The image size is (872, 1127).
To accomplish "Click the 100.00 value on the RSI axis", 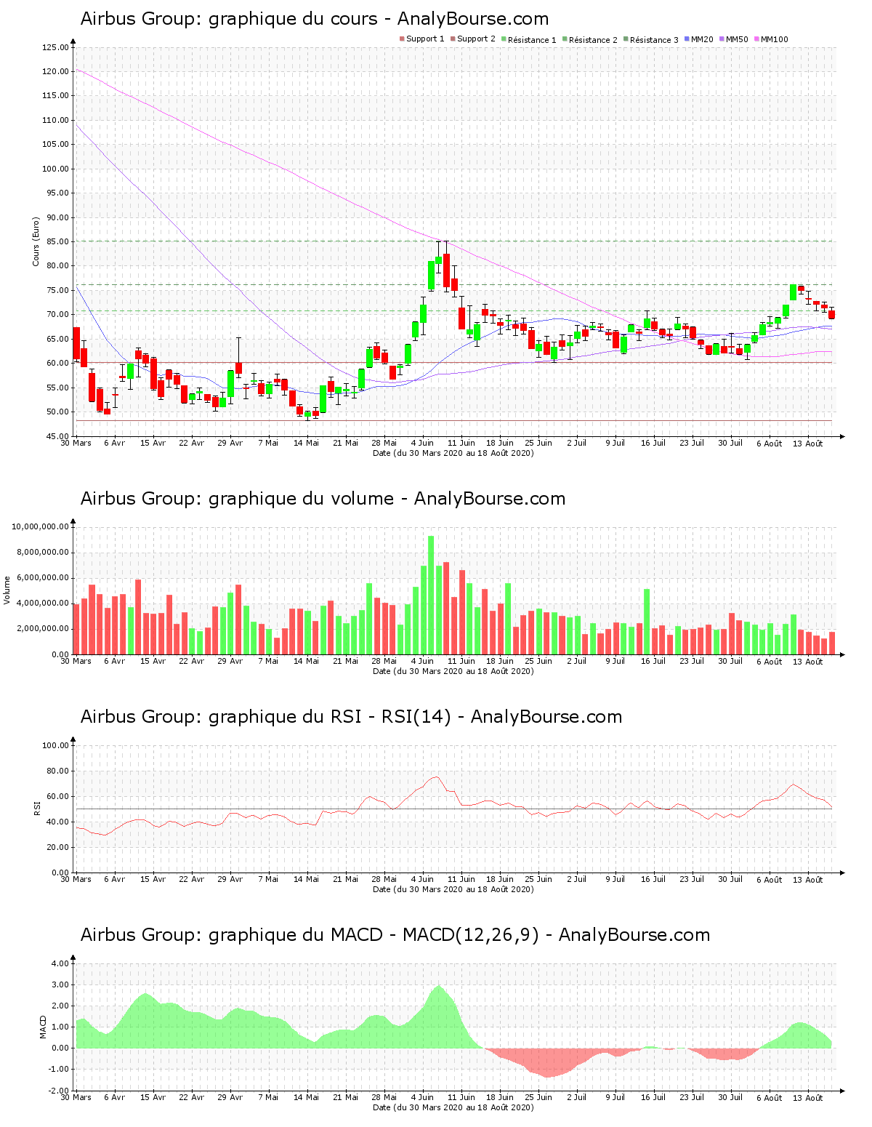I will point(55,745).
